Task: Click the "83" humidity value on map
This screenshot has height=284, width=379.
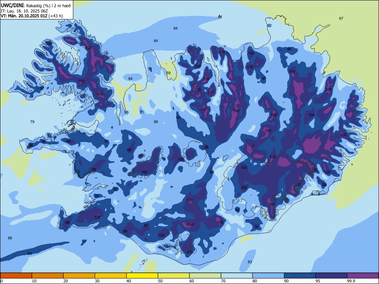Action: [250, 262]
